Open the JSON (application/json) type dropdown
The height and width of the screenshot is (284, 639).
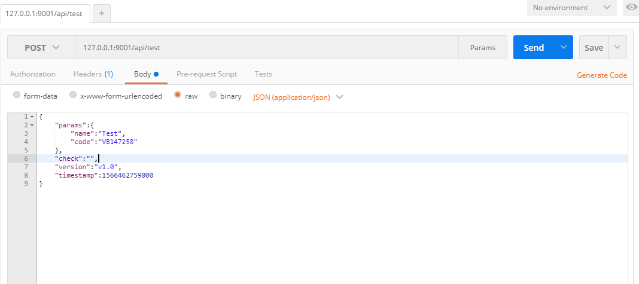point(298,97)
